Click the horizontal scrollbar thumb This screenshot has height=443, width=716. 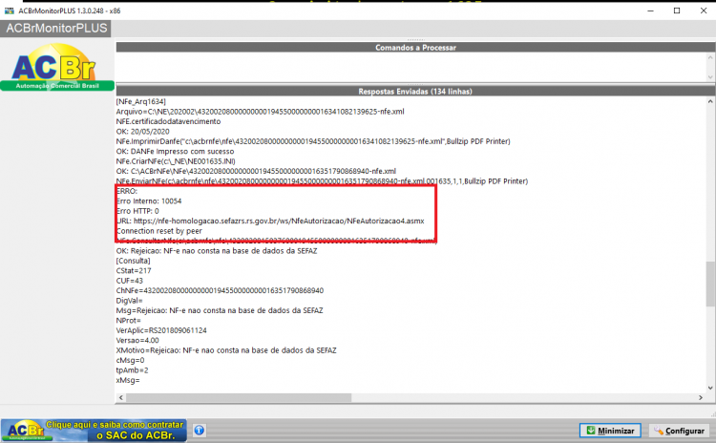(239, 398)
